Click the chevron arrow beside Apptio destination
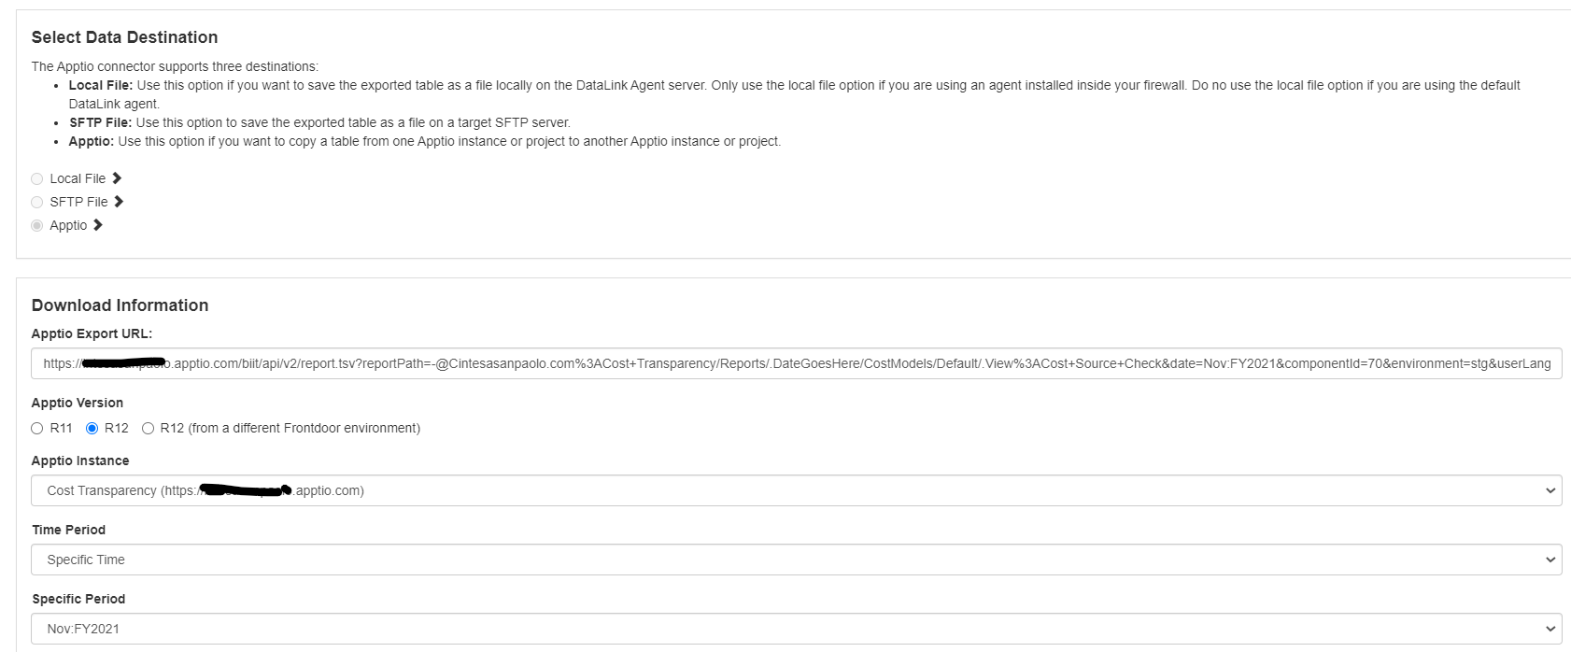 tap(98, 225)
